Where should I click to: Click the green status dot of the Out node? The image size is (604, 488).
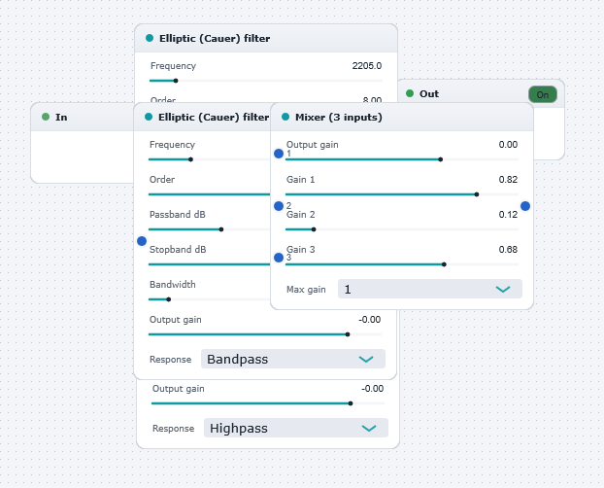[410, 93]
